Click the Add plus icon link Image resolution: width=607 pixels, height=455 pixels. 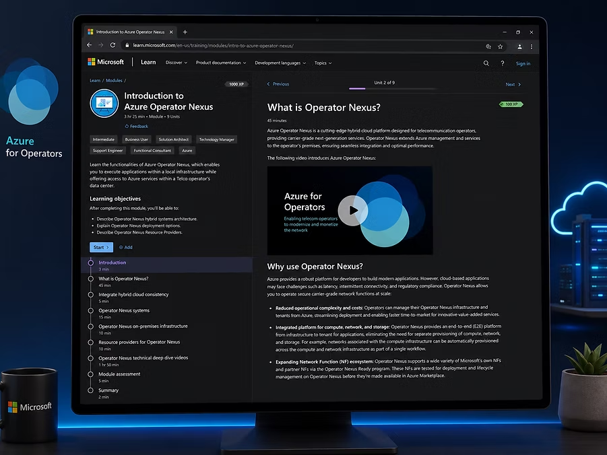point(126,247)
